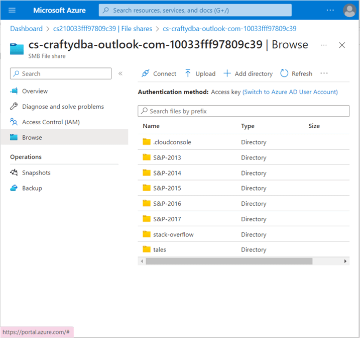360x338 pixels.
Task: Open the .cloudconsole directory
Action: tap(172, 142)
